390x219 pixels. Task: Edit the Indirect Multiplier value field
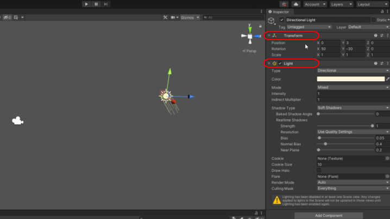(x=353, y=100)
